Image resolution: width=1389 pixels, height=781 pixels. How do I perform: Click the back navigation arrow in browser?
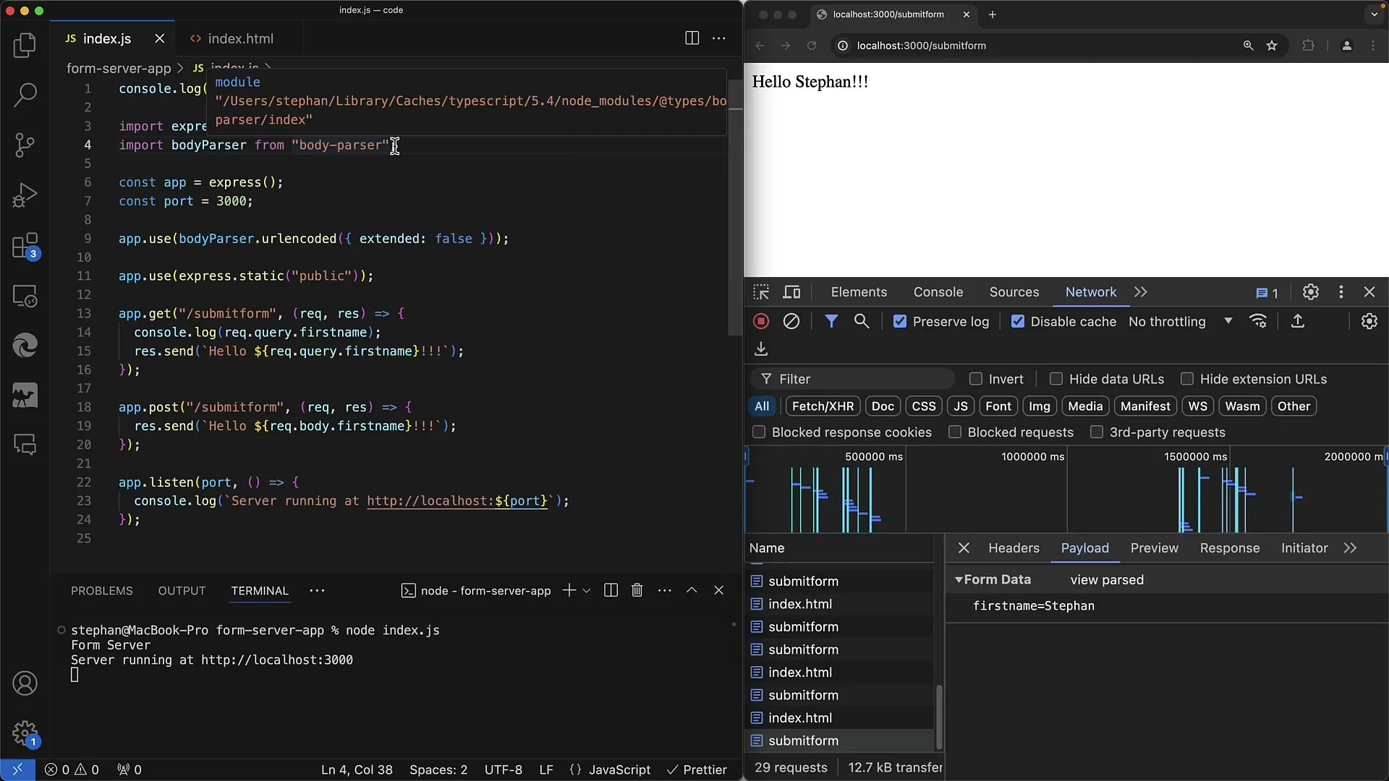point(757,45)
